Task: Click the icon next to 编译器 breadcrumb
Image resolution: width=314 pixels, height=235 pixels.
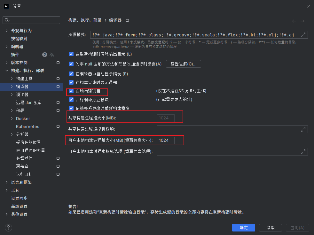Action: pyautogui.click(x=127, y=20)
